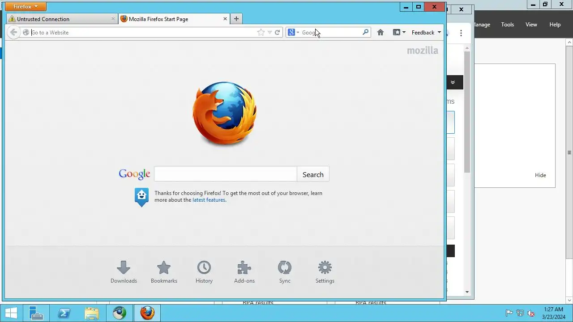This screenshot has height=322, width=573.
Task: Open Settings from the start page
Action: [325, 272]
